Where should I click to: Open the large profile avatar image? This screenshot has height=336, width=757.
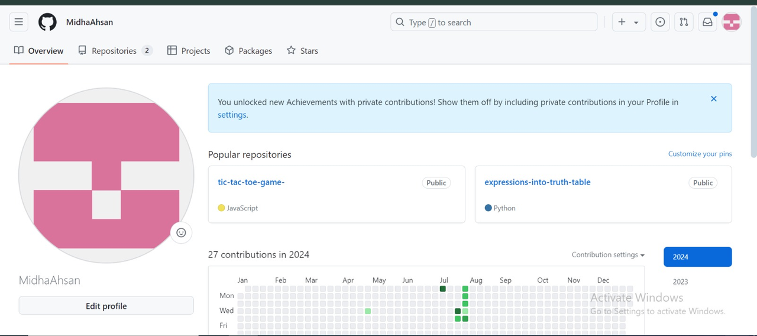106,176
